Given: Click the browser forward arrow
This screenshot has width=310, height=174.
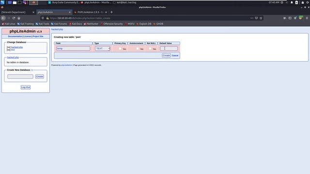Looking at the screenshot, I should [x=9, y=18].
